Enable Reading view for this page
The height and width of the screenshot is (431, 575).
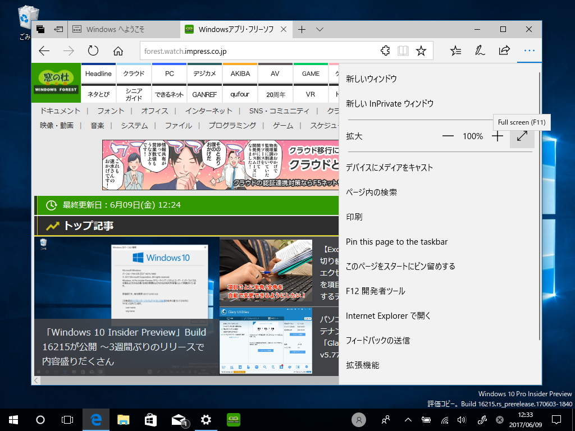coord(403,51)
